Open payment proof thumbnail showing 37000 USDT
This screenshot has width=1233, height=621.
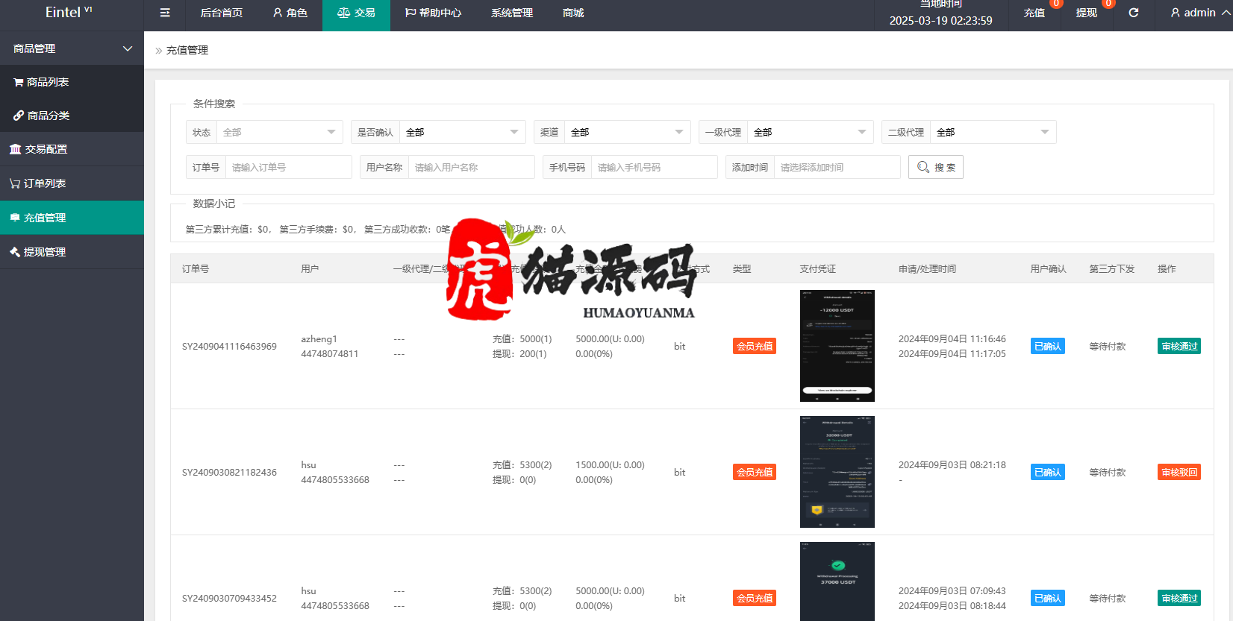pos(837,581)
